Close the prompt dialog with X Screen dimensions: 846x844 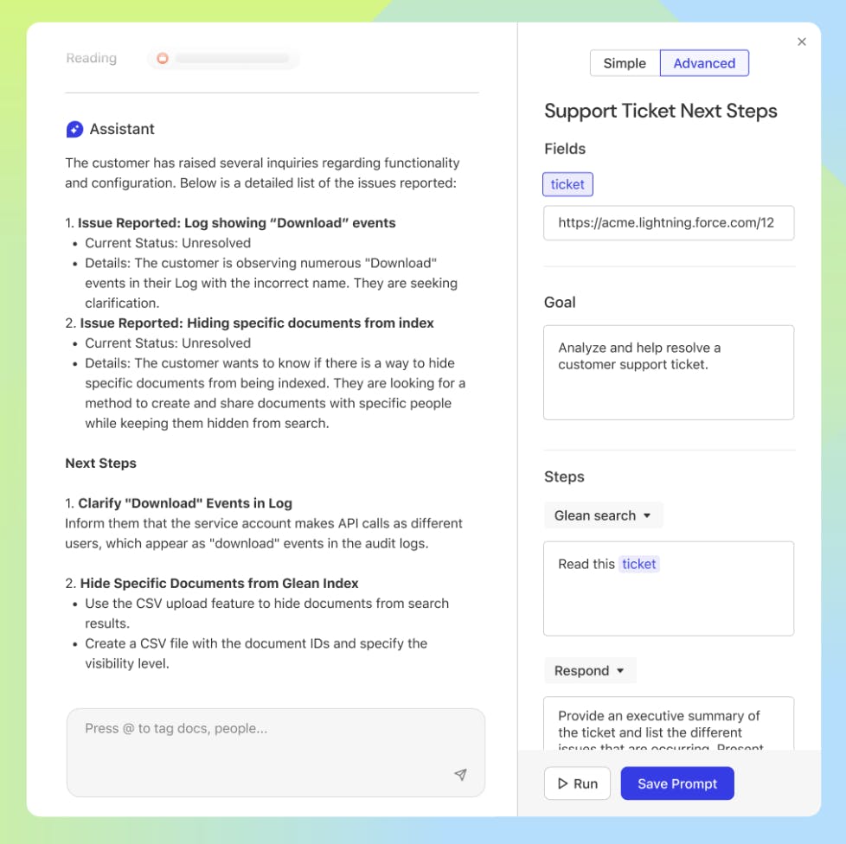click(x=802, y=42)
